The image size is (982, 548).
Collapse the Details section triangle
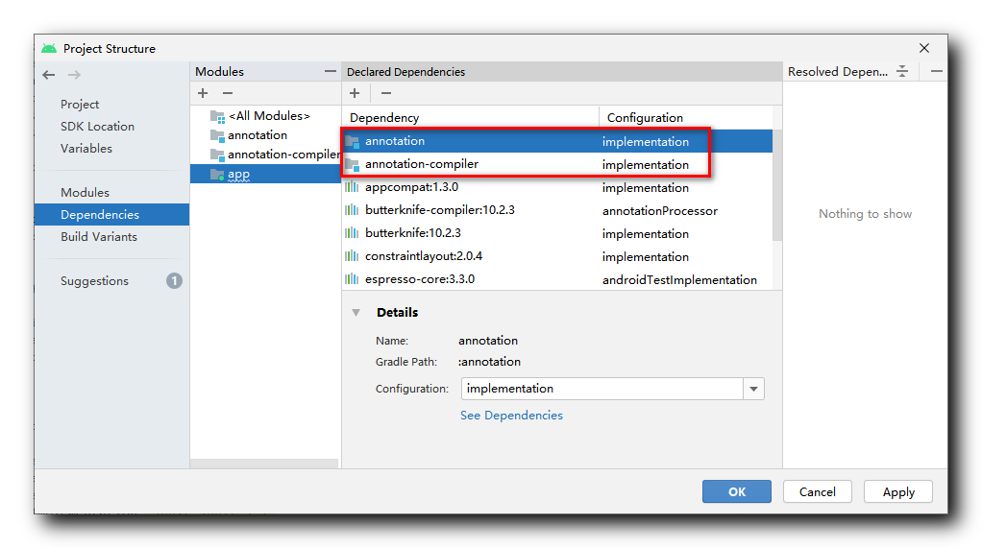point(356,313)
